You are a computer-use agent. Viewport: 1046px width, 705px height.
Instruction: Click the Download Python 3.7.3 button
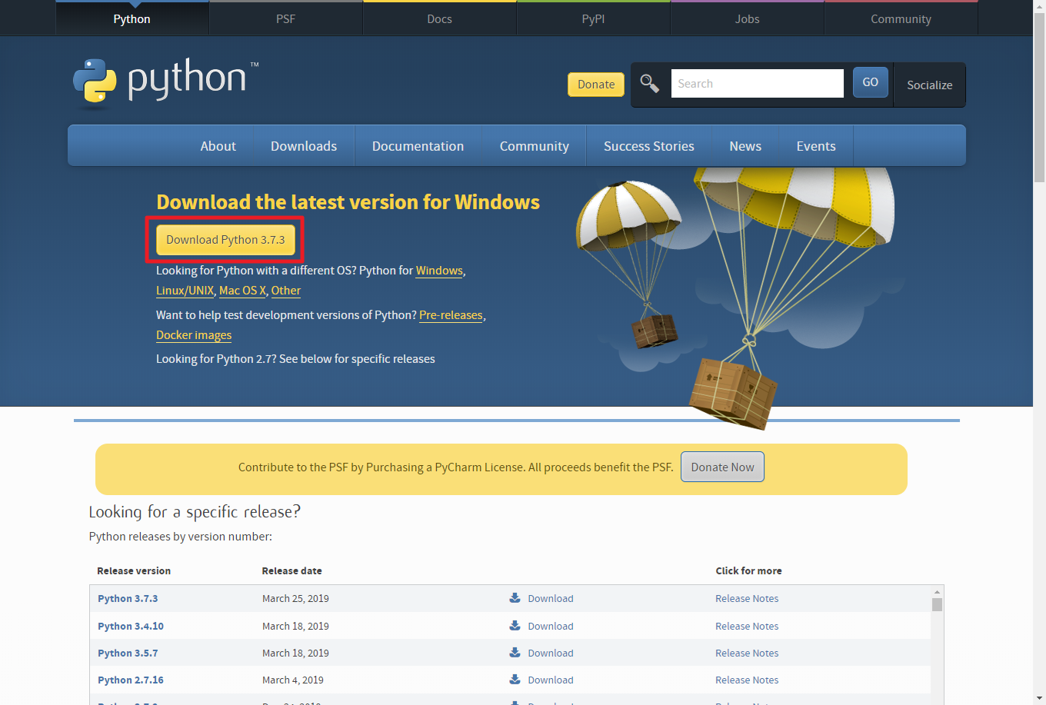[225, 240]
